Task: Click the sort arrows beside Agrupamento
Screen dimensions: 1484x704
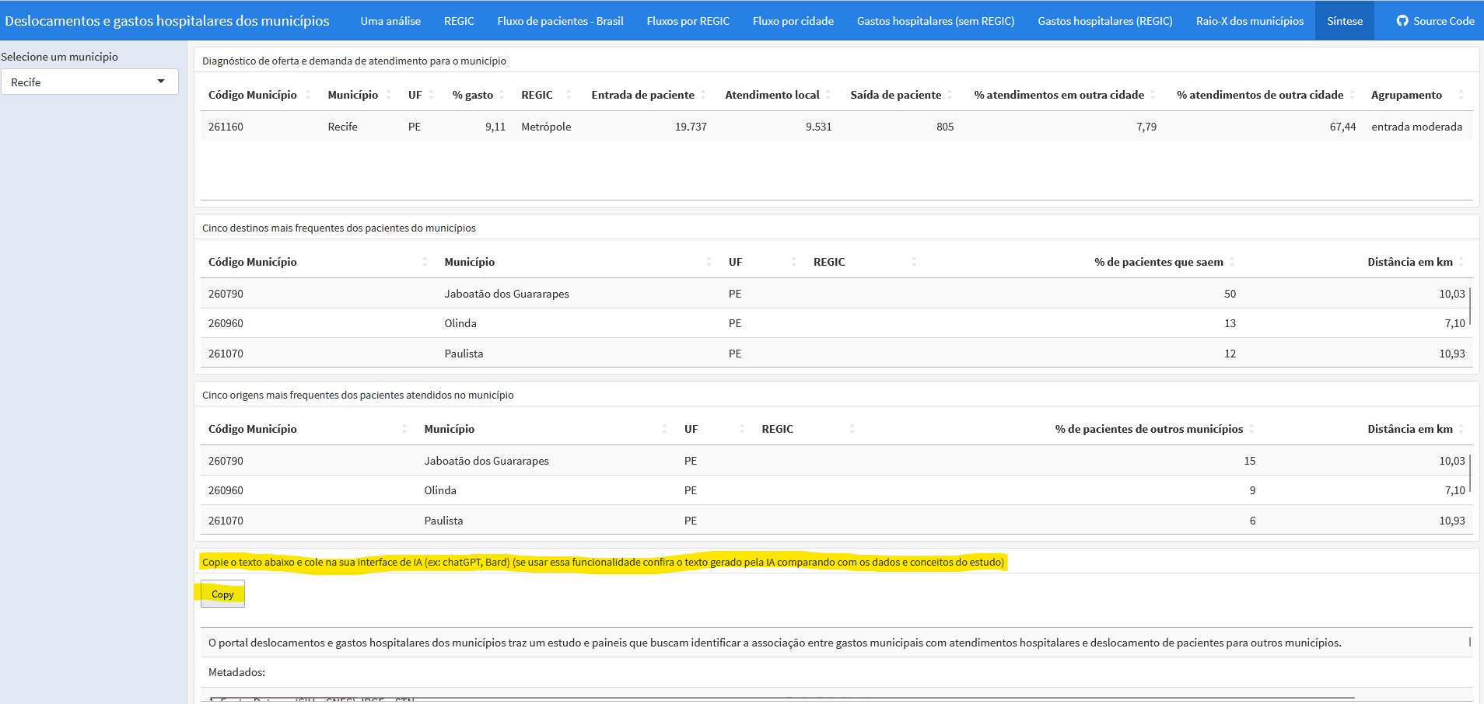Action: click(1461, 95)
